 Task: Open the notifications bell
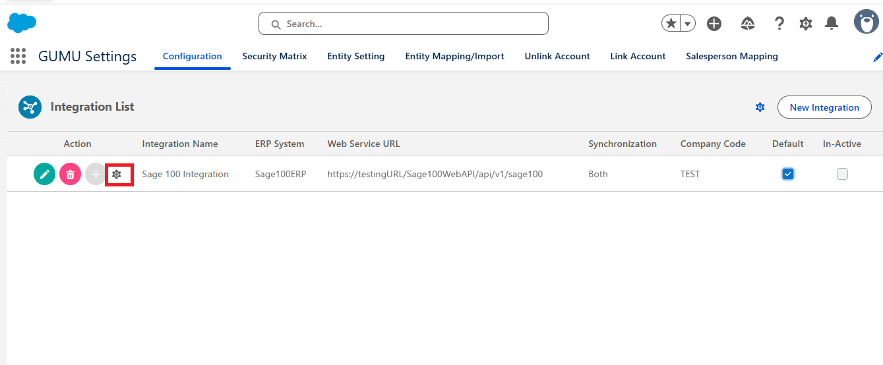pyautogui.click(x=832, y=24)
